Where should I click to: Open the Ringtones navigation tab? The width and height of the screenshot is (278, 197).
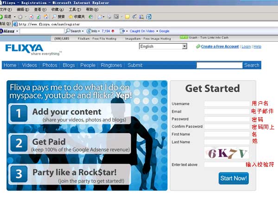click(111, 65)
